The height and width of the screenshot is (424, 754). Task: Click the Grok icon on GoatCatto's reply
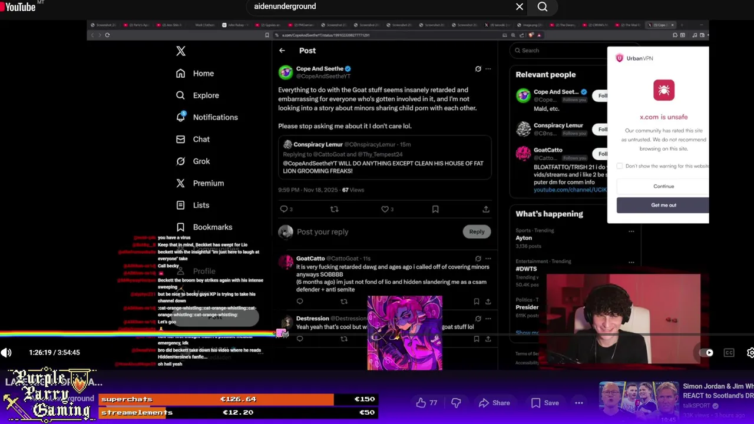[478, 259]
